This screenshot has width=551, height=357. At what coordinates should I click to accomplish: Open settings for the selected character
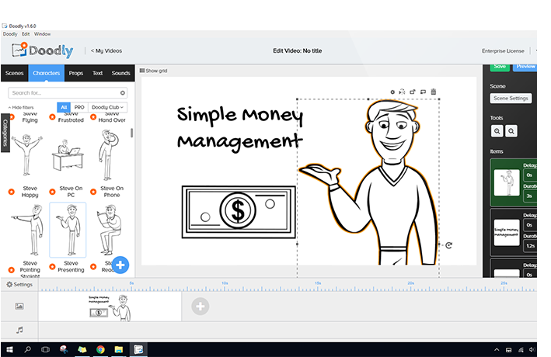tap(392, 92)
